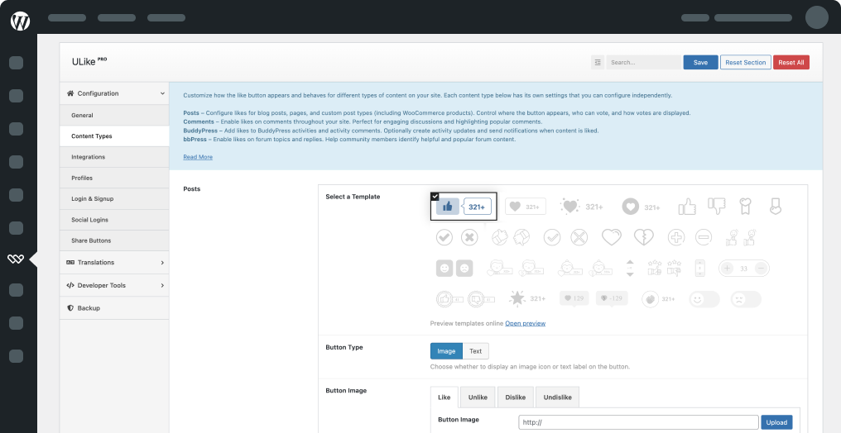
Task: Pick the heart medal template icon
Action: tap(775, 206)
